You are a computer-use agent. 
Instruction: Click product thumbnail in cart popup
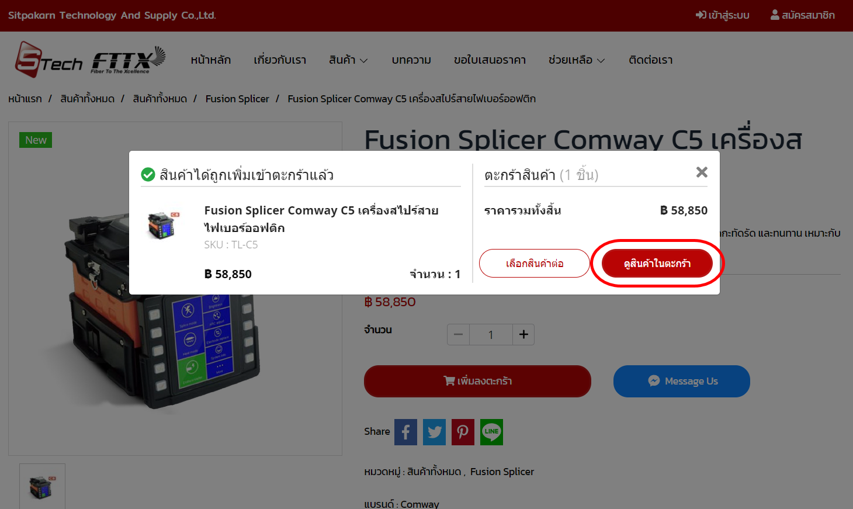click(164, 226)
